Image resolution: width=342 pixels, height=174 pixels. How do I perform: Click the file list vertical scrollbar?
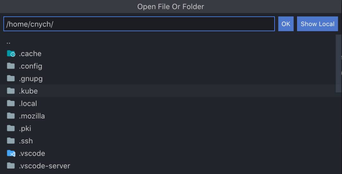point(338,63)
